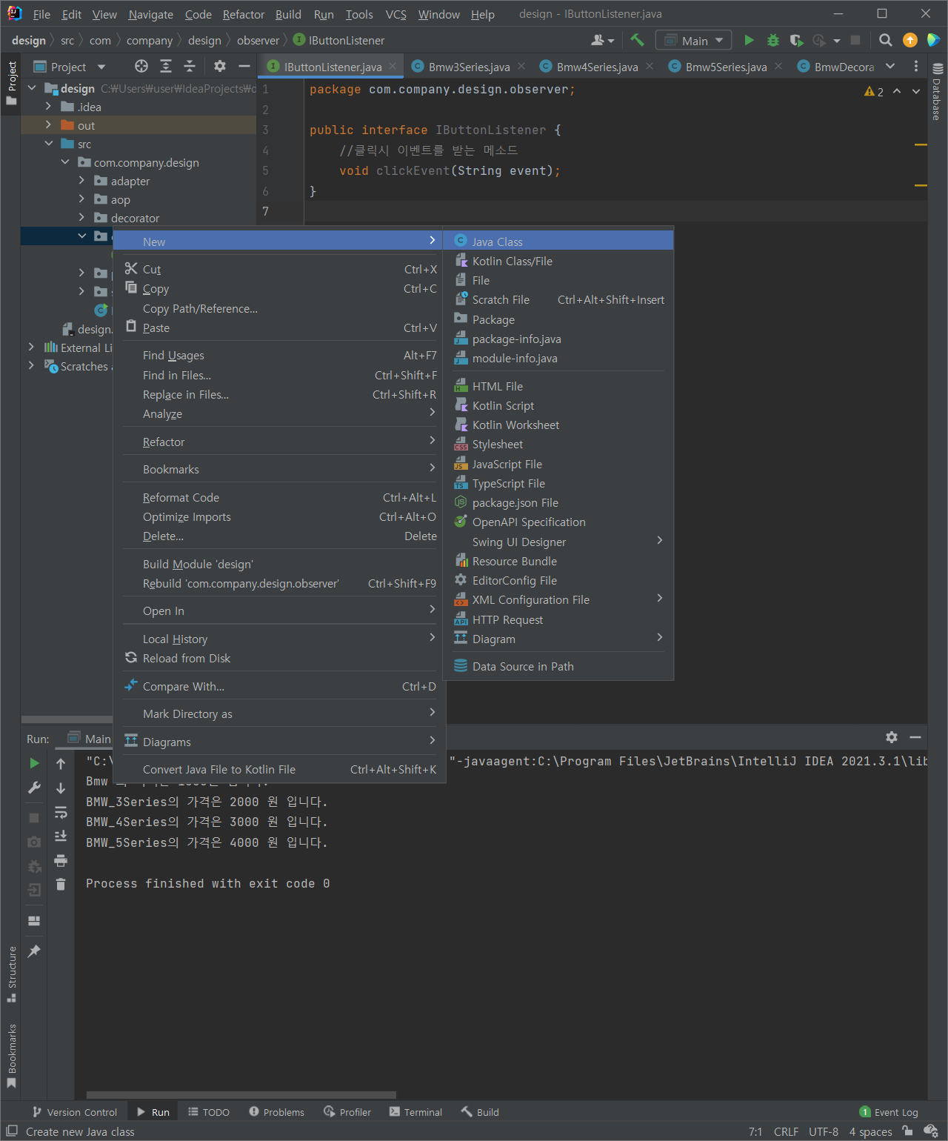This screenshot has width=948, height=1141.
Task: Expand the decorator package
Action: point(81,218)
